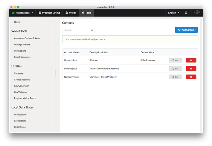Click the binancecleos account name
This screenshot has height=146, width=212.
click(71, 60)
